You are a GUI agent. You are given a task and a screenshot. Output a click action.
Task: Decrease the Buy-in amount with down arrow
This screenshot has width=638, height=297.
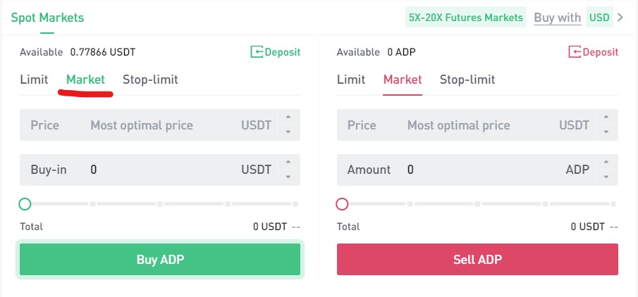point(287,176)
